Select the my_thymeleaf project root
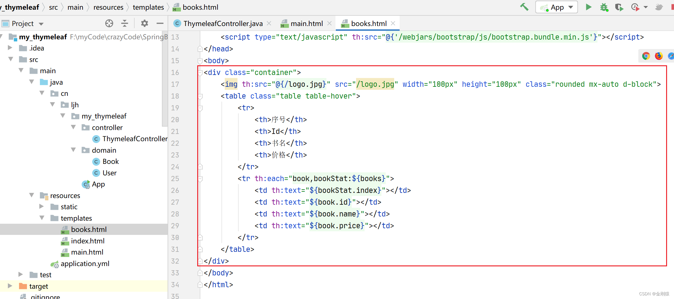The width and height of the screenshot is (674, 299). pos(43,37)
